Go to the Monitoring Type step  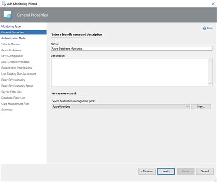[x=11, y=26]
